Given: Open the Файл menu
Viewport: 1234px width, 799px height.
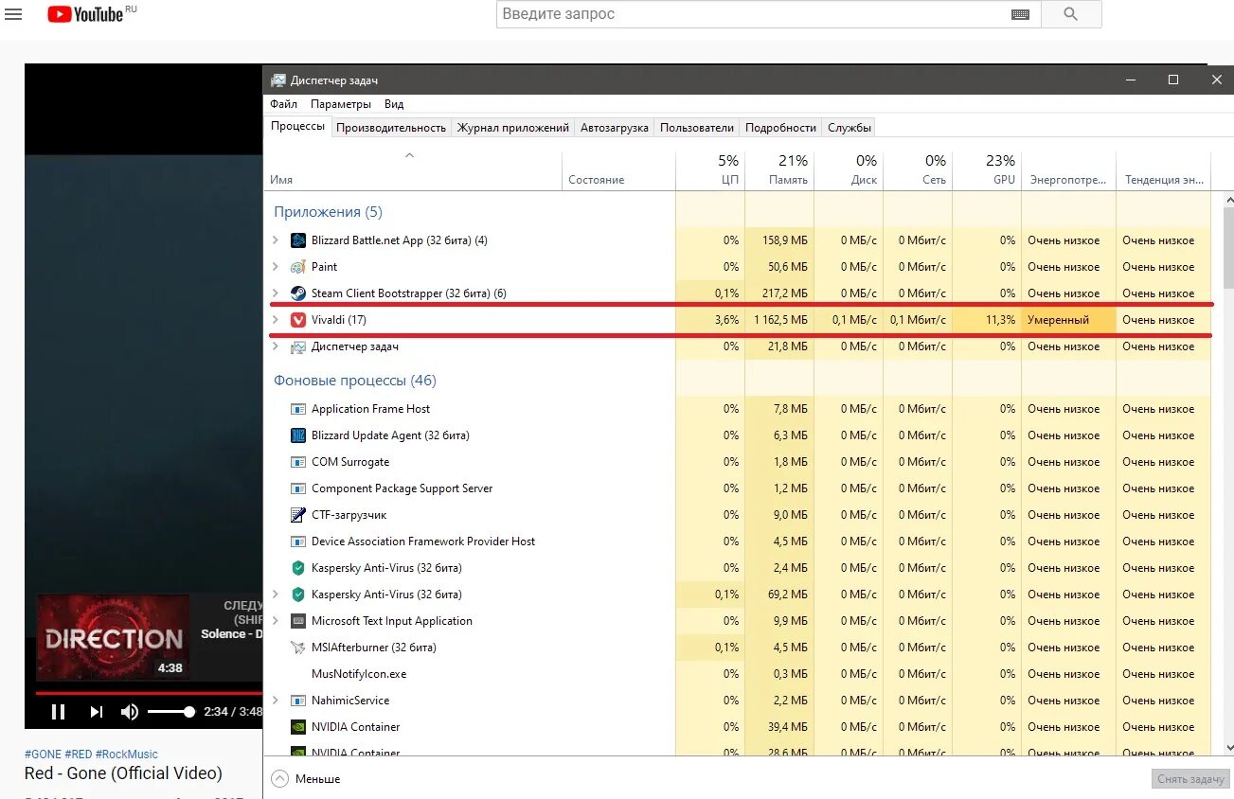Looking at the screenshot, I should point(283,104).
